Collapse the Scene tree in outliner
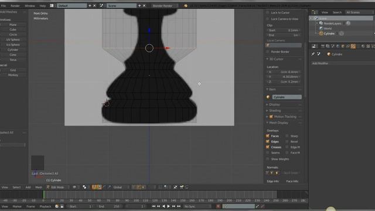This screenshot has width=375, height=211. point(311,18)
